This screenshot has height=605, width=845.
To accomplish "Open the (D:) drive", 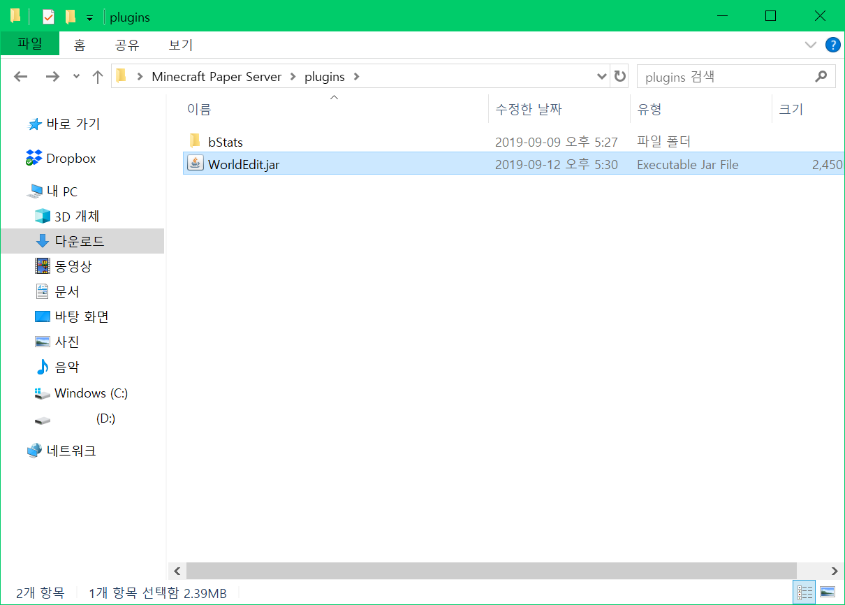I will pyautogui.click(x=105, y=418).
